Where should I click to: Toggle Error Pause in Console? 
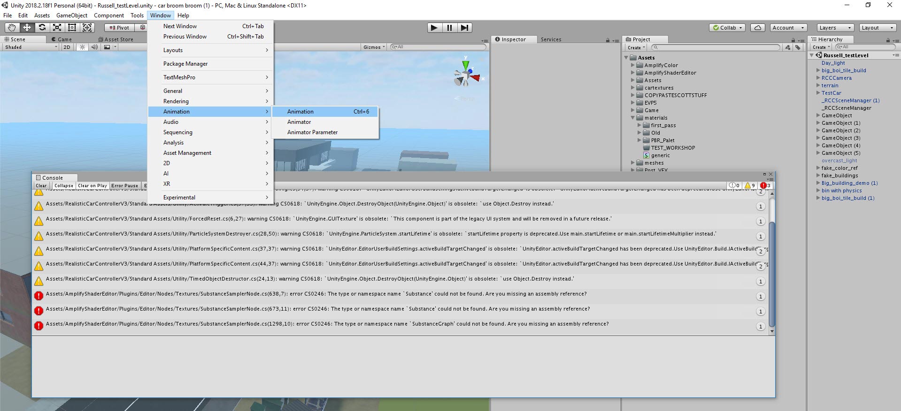124,186
